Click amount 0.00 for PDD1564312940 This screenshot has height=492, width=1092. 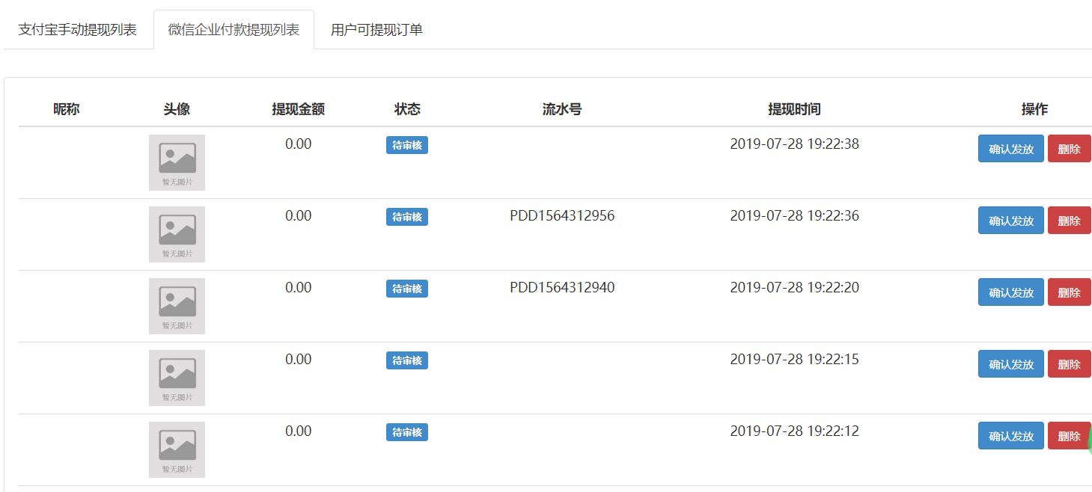click(x=298, y=288)
